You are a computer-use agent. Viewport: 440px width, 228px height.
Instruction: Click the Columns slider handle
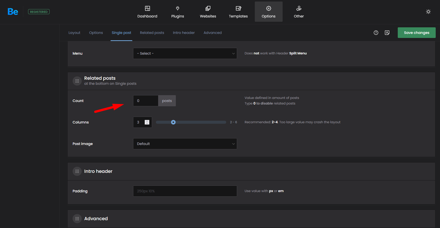(x=173, y=122)
